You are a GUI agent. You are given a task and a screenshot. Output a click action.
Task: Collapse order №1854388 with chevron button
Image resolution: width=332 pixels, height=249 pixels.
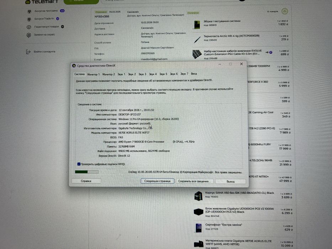coord(285,11)
